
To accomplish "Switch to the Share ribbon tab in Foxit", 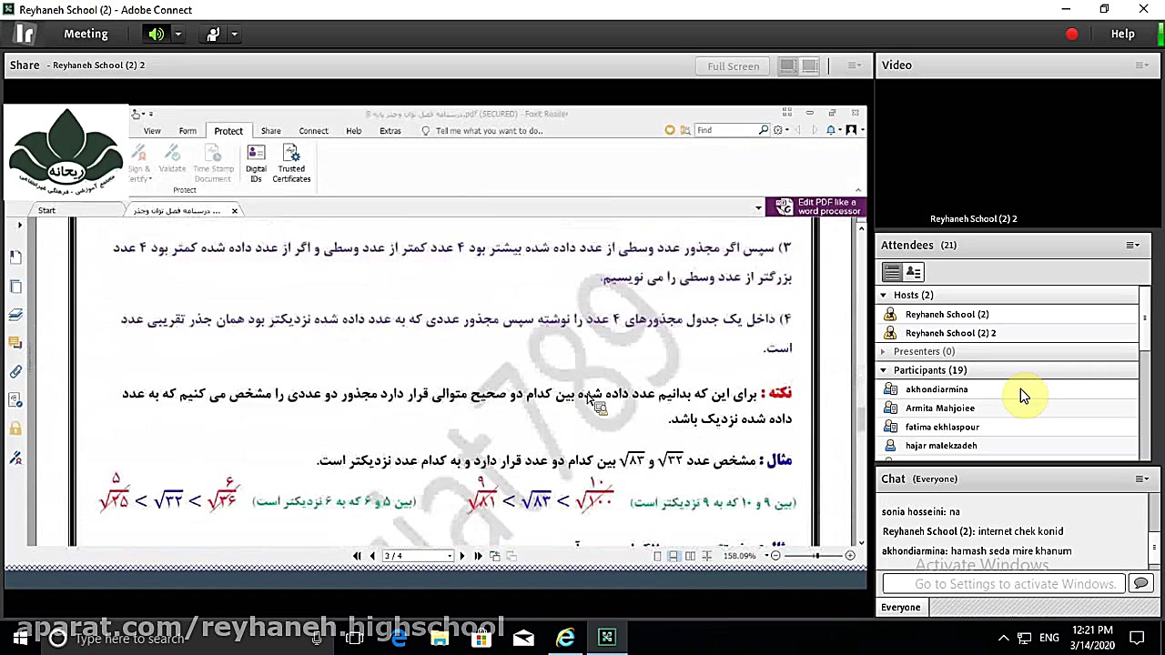I will [270, 130].
